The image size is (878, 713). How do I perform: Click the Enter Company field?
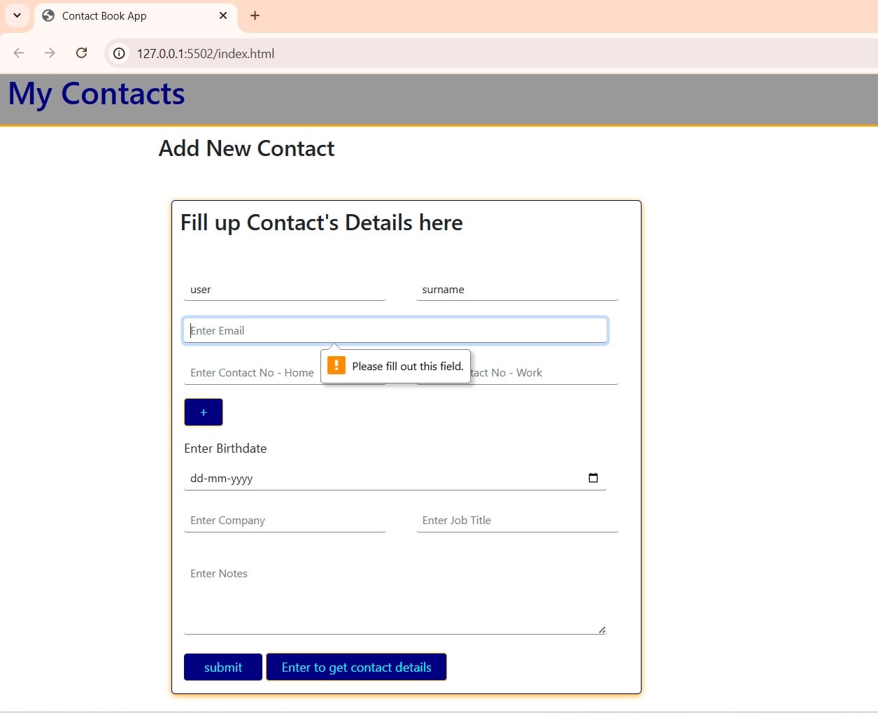284,521
